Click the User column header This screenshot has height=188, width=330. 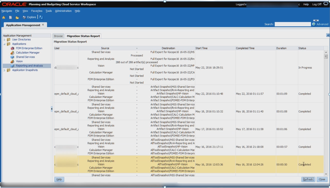pos(66,48)
